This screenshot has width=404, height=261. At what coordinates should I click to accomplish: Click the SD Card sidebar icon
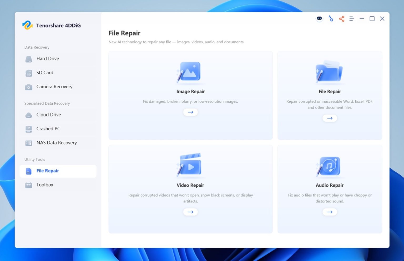click(29, 73)
